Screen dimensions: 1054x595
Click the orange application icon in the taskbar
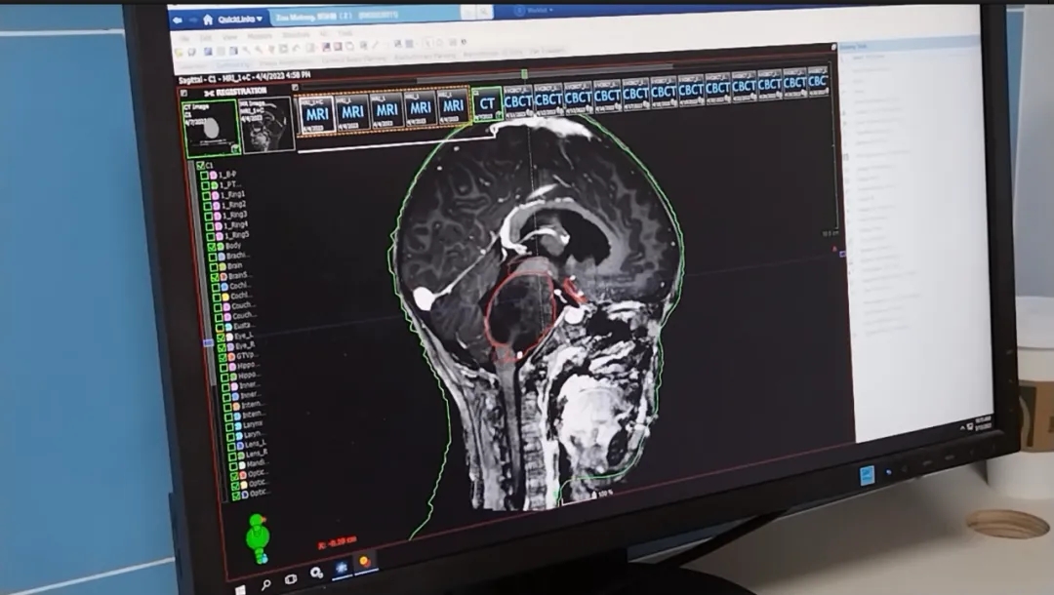(x=364, y=562)
